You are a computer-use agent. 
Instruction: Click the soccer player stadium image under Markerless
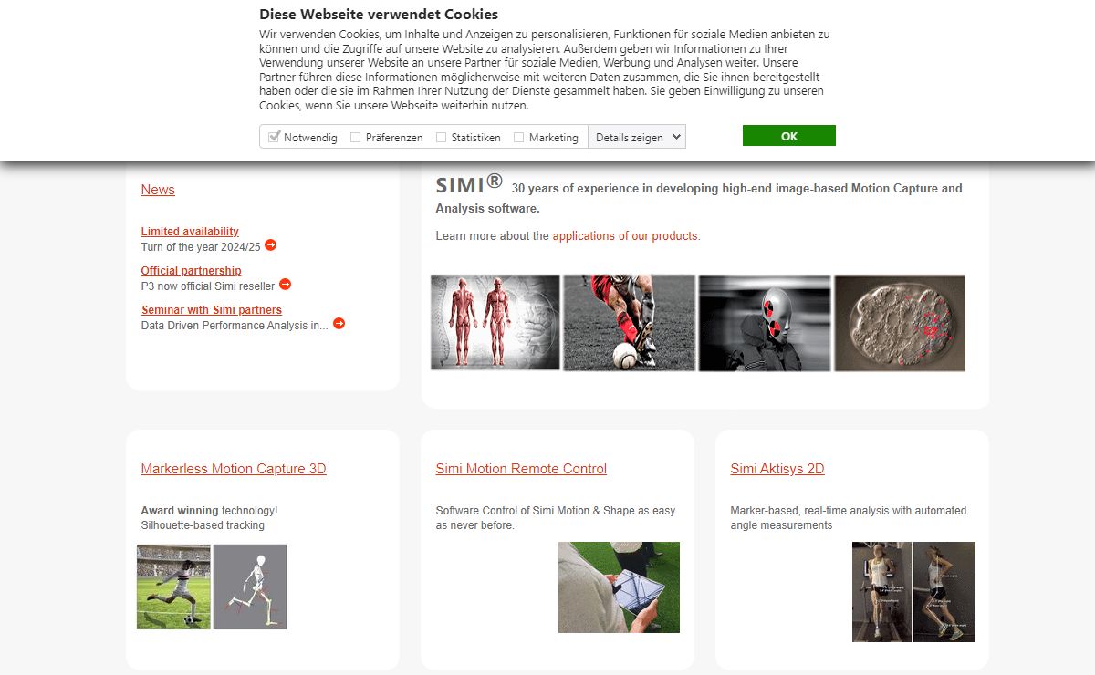click(173, 587)
